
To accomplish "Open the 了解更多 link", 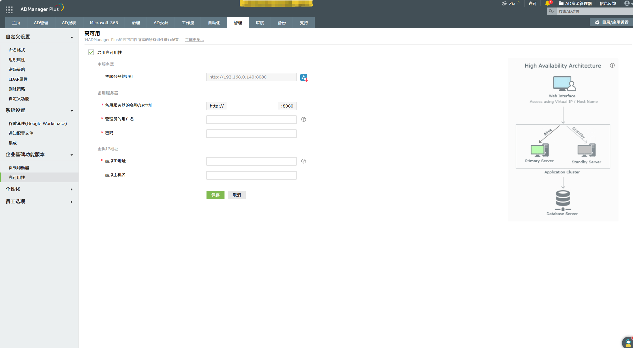I will pos(194,39).
